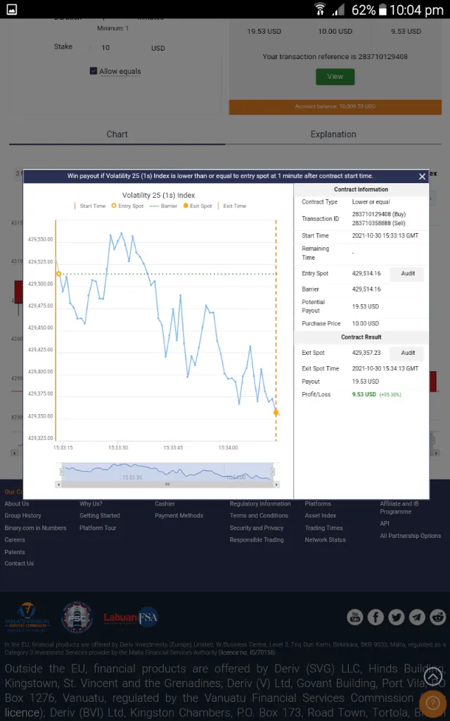This screenshot has width=450, height=721.
Task: Close the contract details popup
Action: 422,176
